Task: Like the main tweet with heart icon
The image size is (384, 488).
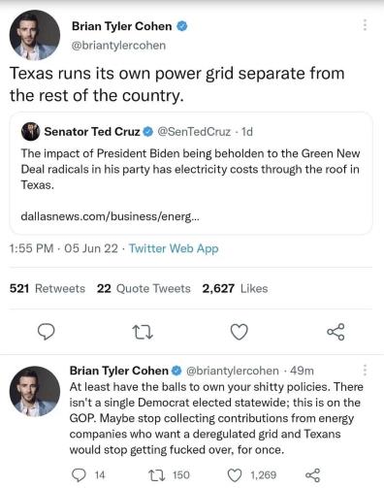Action: click(240, 332)
